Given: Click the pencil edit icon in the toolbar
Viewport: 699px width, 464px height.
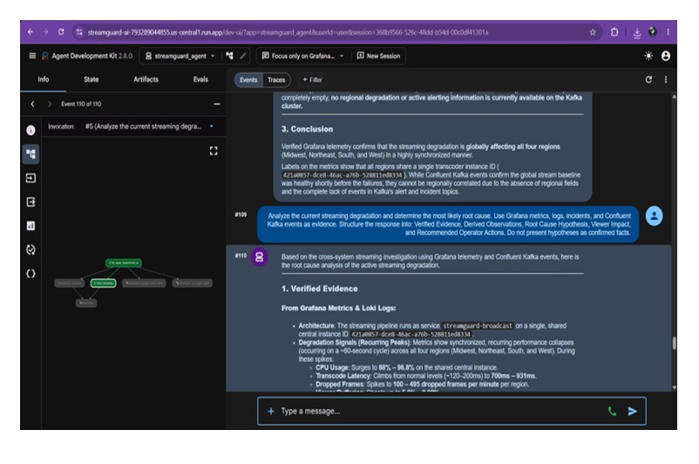Looking at the screenshot, I should (243, 56).
